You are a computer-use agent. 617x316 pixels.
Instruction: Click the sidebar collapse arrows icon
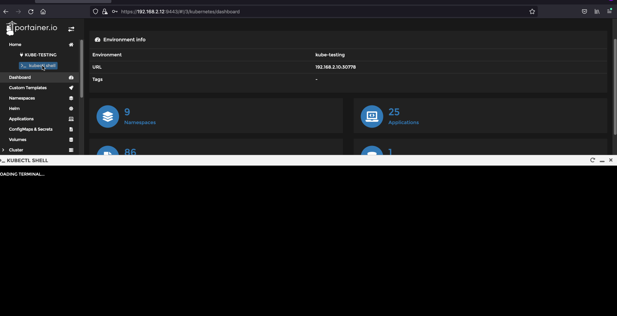coord(71,29)
